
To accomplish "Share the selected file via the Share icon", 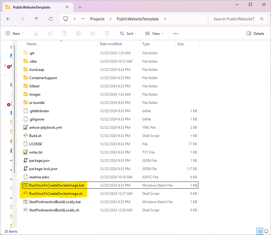I will (92, 33).
